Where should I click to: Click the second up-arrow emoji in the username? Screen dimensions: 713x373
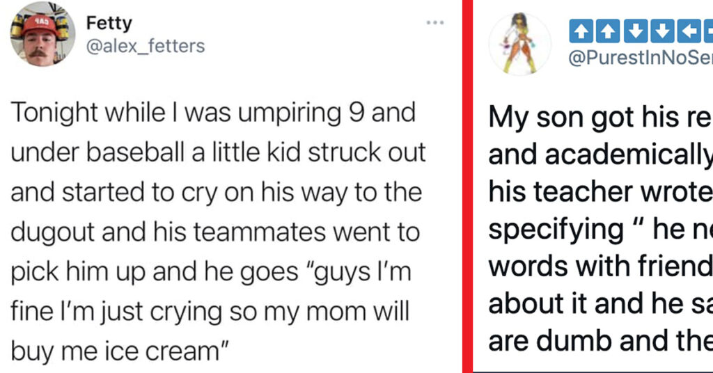tap(608, 31)
